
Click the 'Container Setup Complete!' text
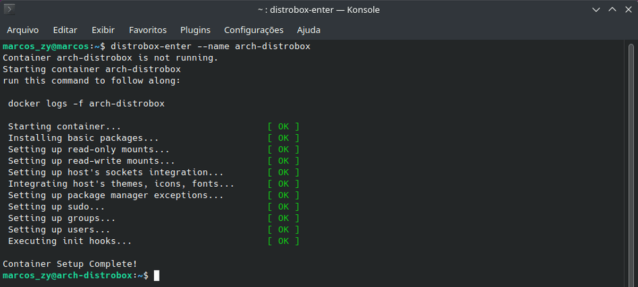click(70, 264)
